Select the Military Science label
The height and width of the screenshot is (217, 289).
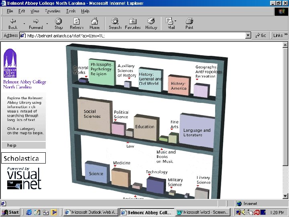(175, 182)
